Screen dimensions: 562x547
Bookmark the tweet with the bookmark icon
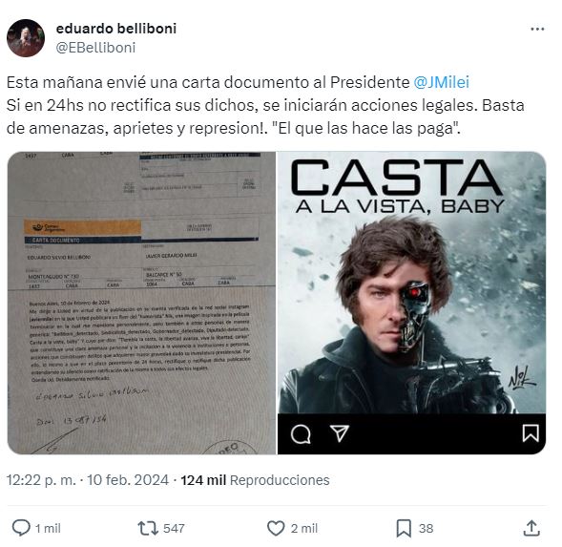[404, 528]
